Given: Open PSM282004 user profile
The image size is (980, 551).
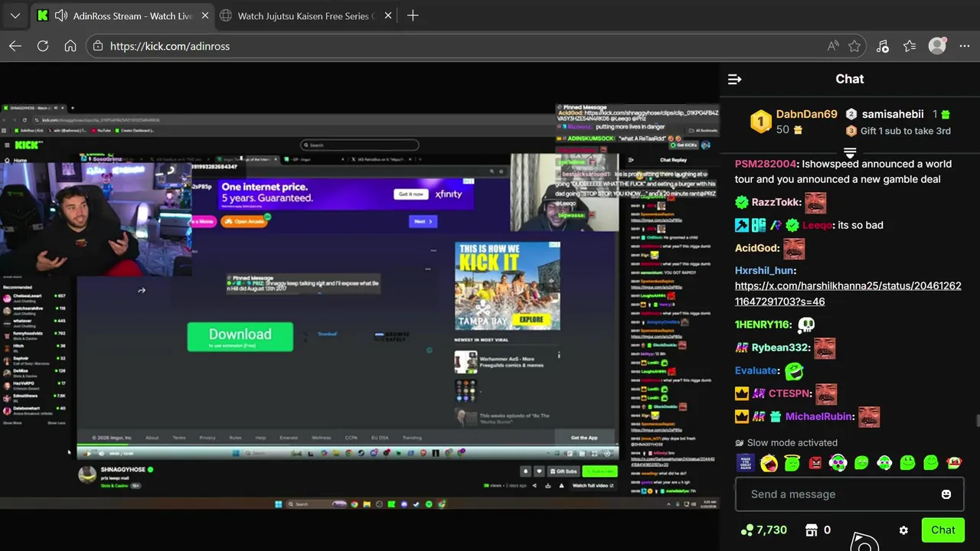Looking at the screenshot, I should [x=766, y=164].
